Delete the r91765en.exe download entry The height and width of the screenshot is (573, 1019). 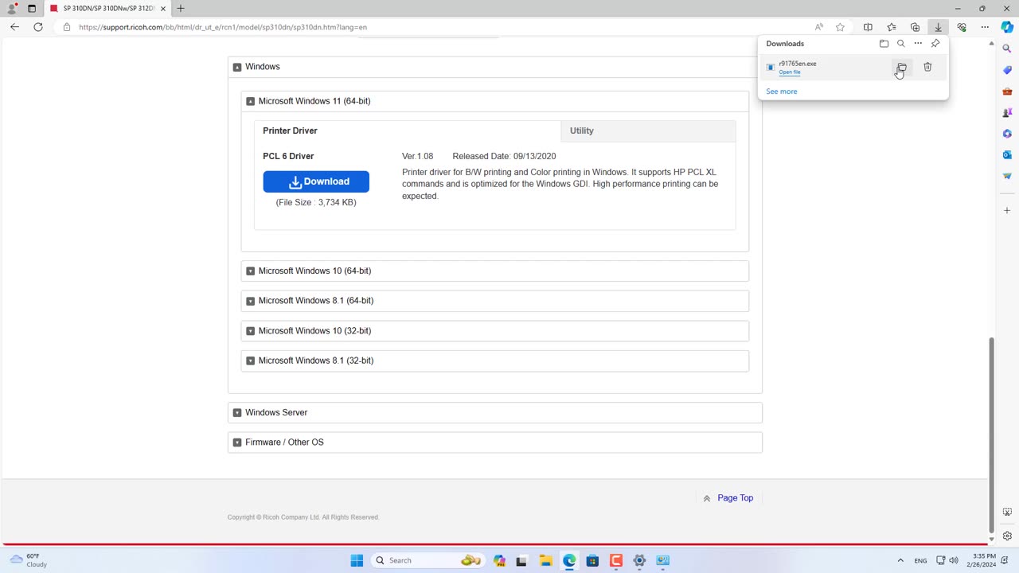(x=927, y=67)
